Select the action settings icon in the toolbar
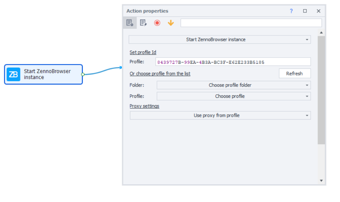The width and height of the screenshot is (340, 202). (x=130, y=23)
